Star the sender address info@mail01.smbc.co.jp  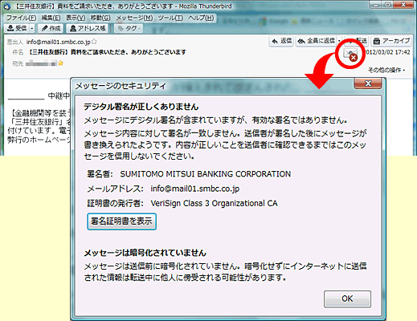pos(94,42)
